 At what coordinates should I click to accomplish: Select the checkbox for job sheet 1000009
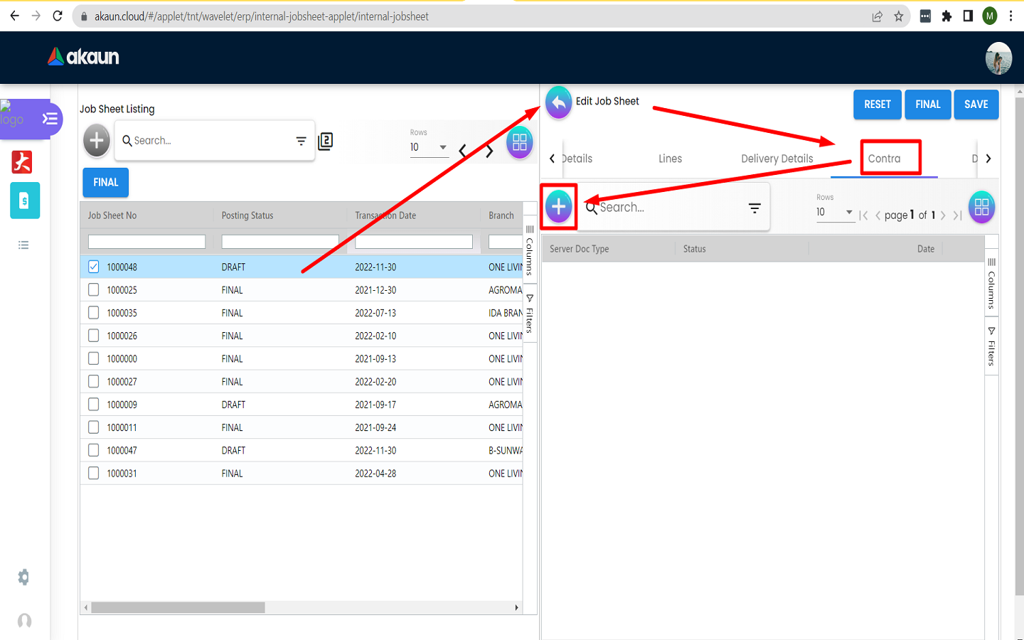coord(94,404)
